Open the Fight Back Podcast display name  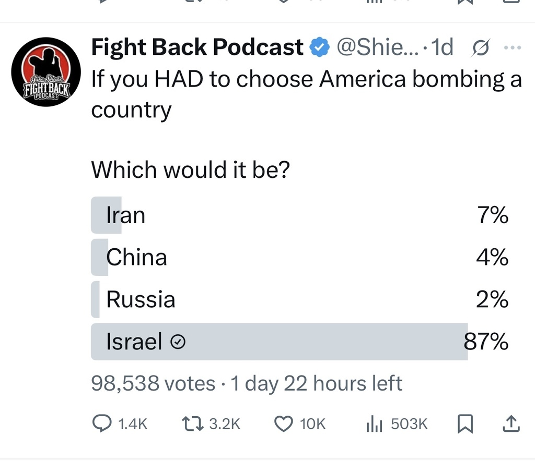[197, 47]
